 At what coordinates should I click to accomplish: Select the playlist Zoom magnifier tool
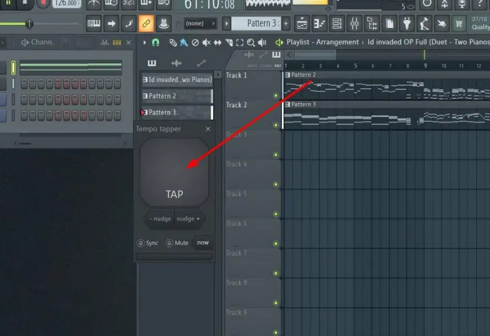click(251, 42)
